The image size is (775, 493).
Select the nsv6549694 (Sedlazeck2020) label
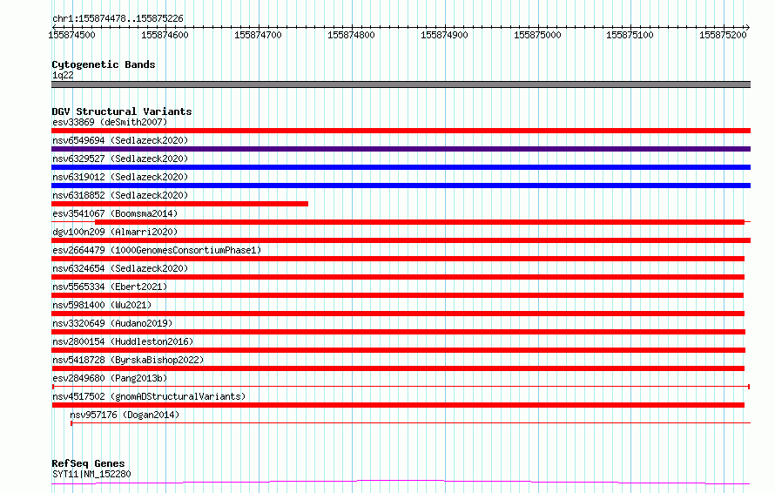tap(120, 140)
